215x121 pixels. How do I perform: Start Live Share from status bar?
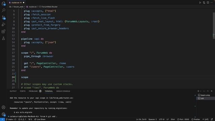[40, 119]
